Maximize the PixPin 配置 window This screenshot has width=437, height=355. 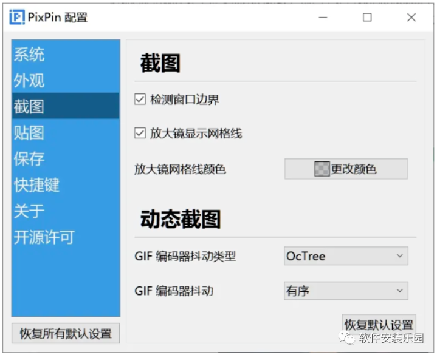point(367,18)
